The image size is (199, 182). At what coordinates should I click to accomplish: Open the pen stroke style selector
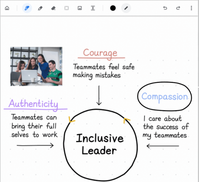coord(126,8)
